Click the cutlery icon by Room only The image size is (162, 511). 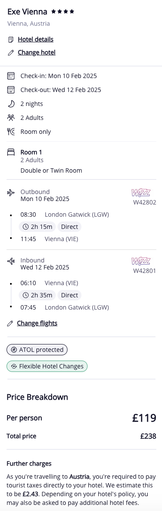[11, 132]
